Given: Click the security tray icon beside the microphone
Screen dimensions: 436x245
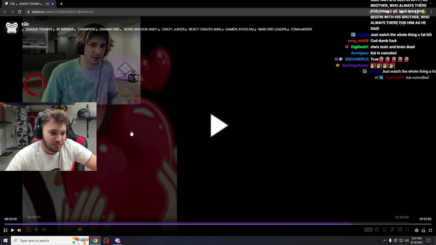Looking at the screenshot, I should [396, 240].
